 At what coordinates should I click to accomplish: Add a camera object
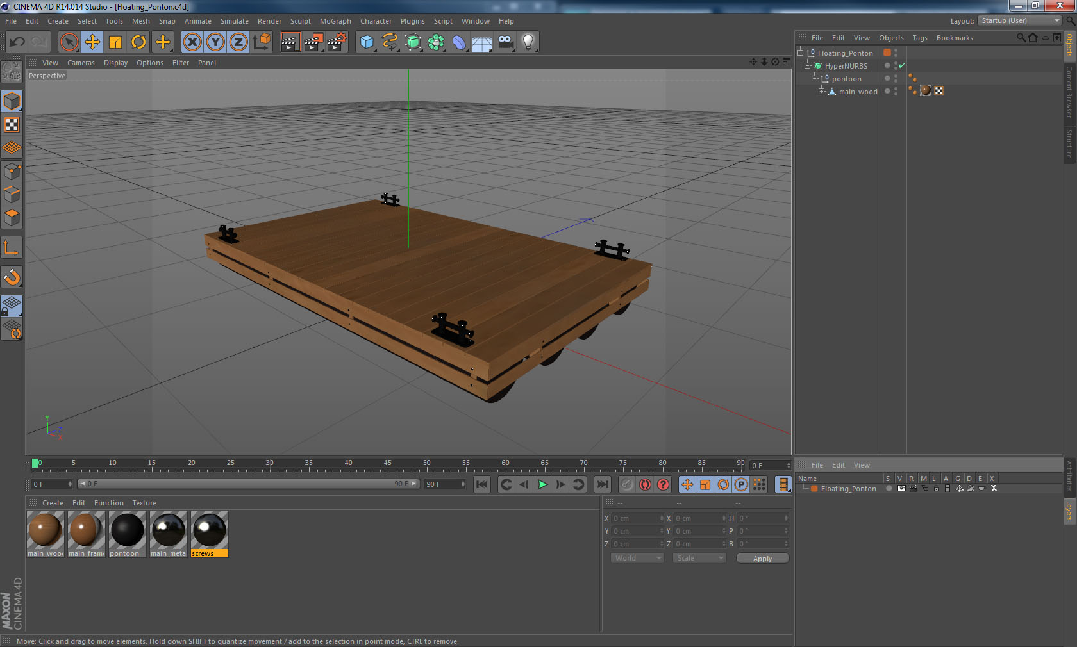coord(505,42)
